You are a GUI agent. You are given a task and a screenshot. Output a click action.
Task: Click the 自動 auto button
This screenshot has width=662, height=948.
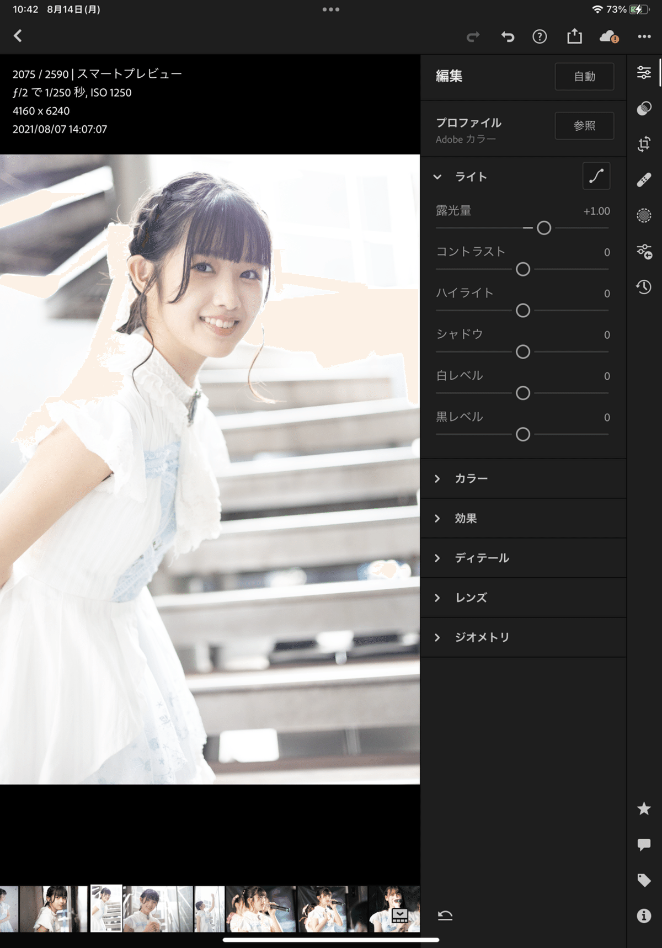584,77
